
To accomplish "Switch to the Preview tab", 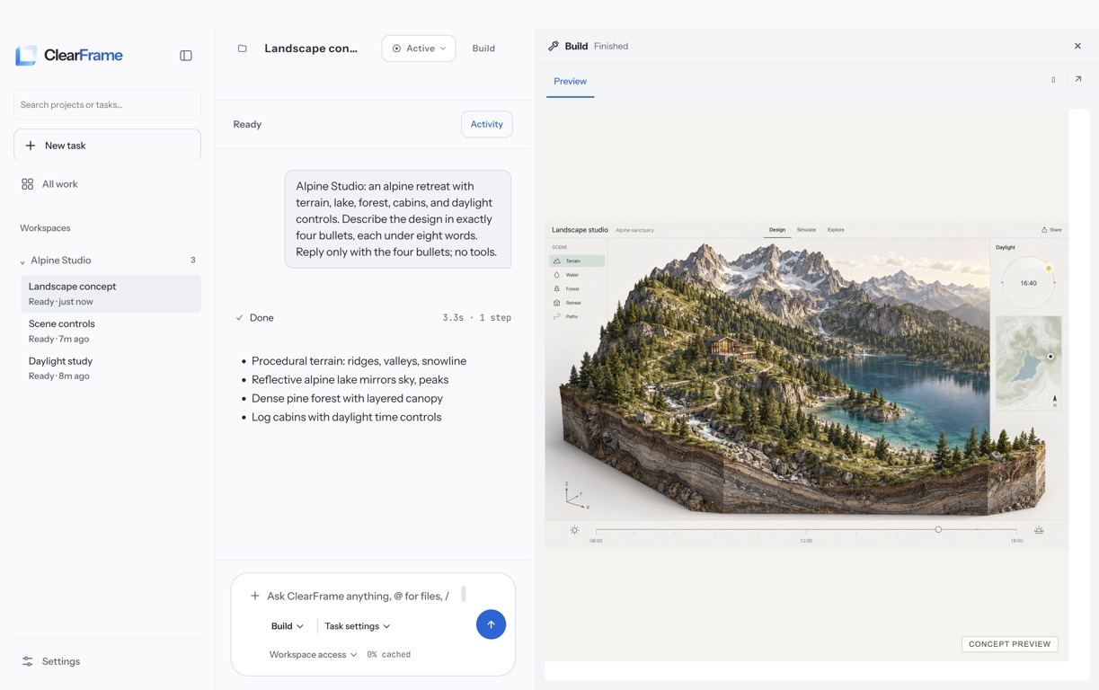I will [570, 81].
